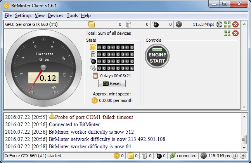This screenshot has width=251, height=163.
Task: Click the status bar bomb icon
Action: 159,156
